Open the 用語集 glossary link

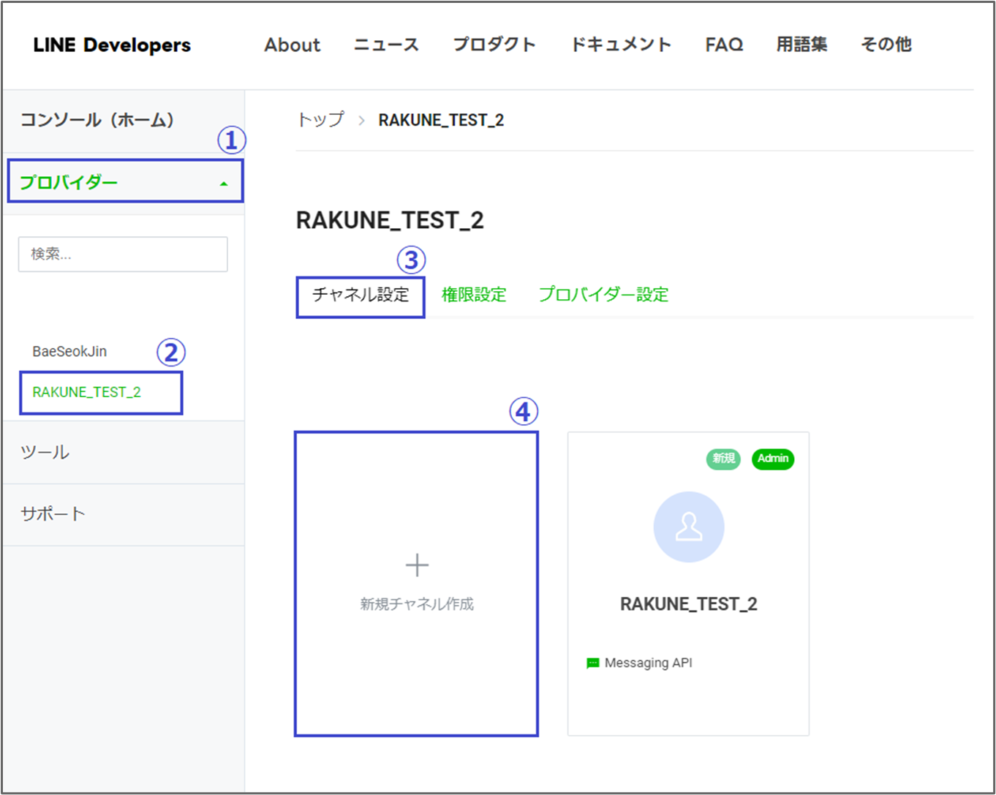pyautogui.click(x=802, y=45)
